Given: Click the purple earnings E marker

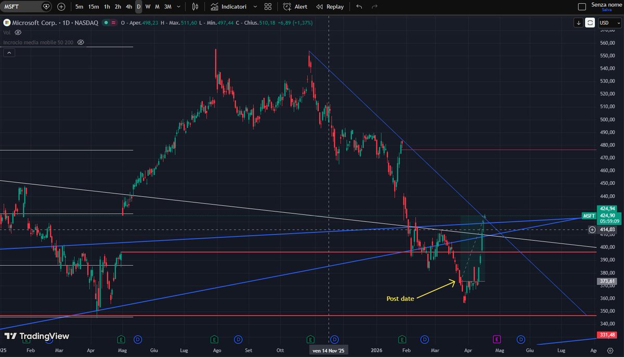Looking at the screenshot, I should [x=497, y=339].
